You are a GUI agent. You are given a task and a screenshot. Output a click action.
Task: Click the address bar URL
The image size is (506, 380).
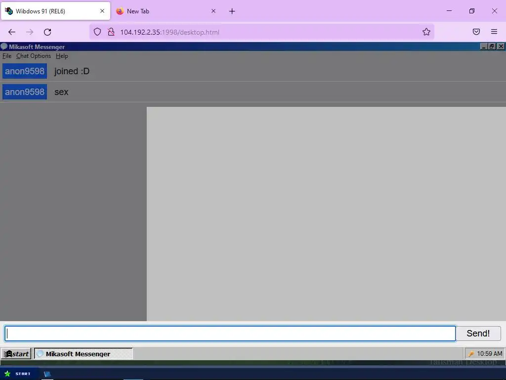click(170, 32)
